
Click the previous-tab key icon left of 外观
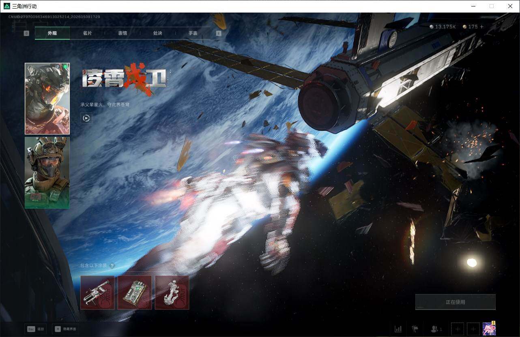[x=26, y=33]
